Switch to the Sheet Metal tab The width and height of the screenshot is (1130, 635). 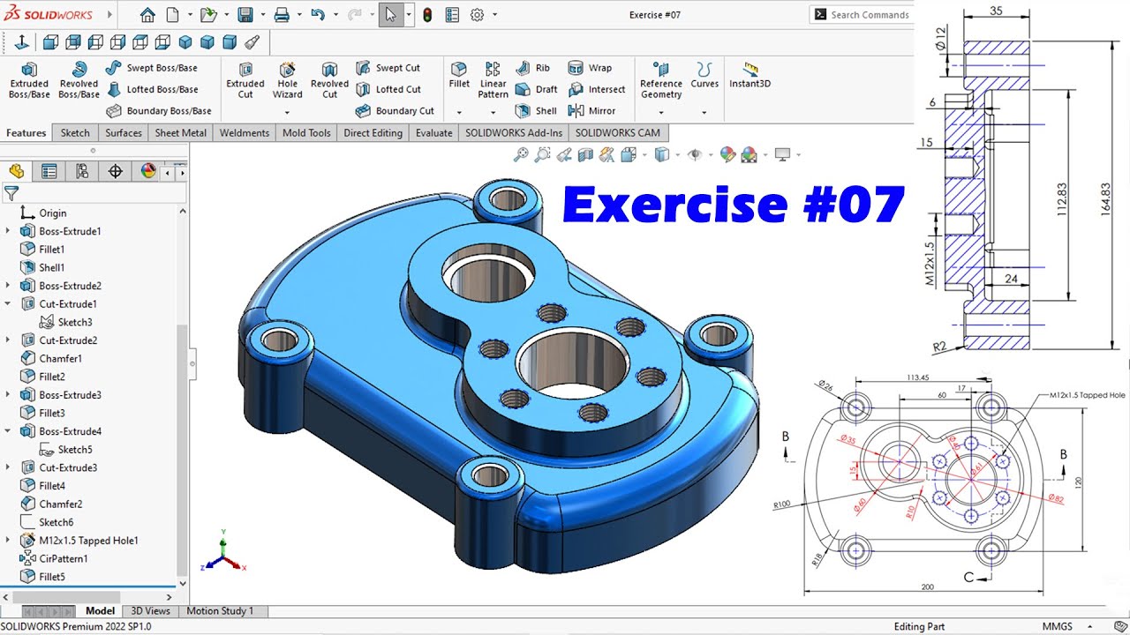(181, 133)
